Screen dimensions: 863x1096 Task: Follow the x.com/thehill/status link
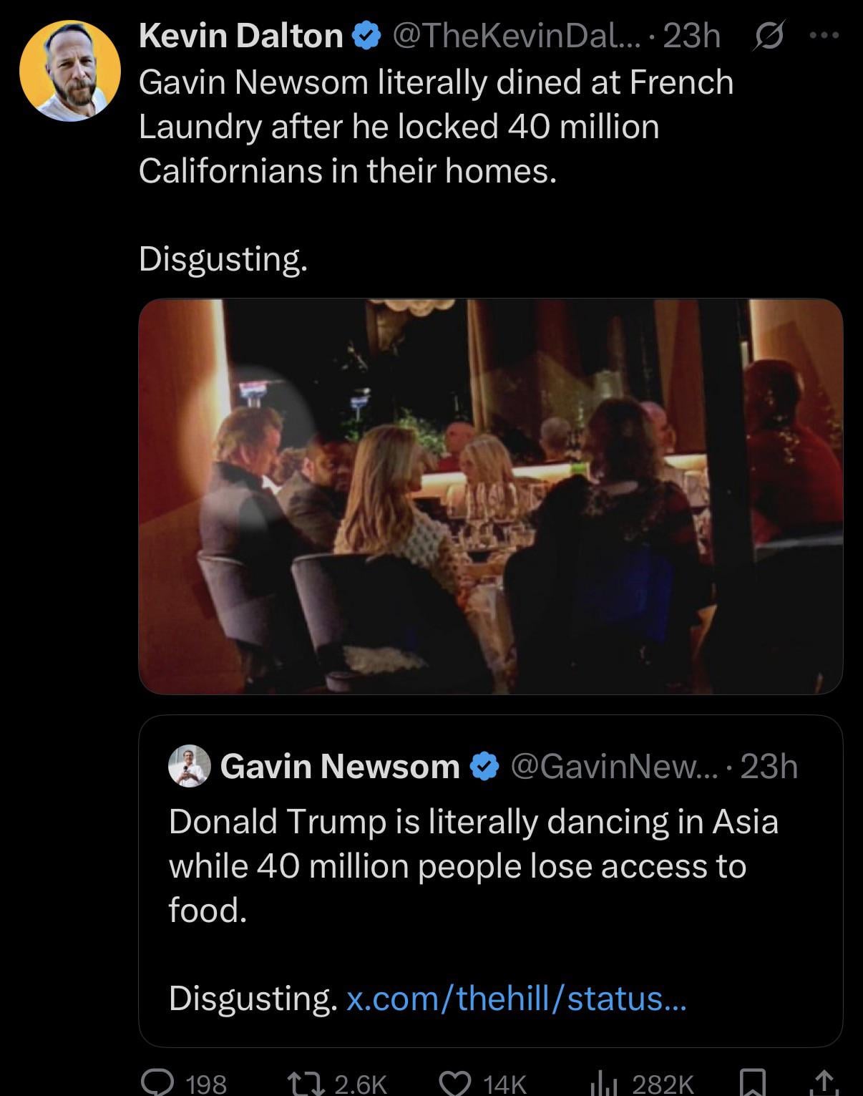coord(516,998)
